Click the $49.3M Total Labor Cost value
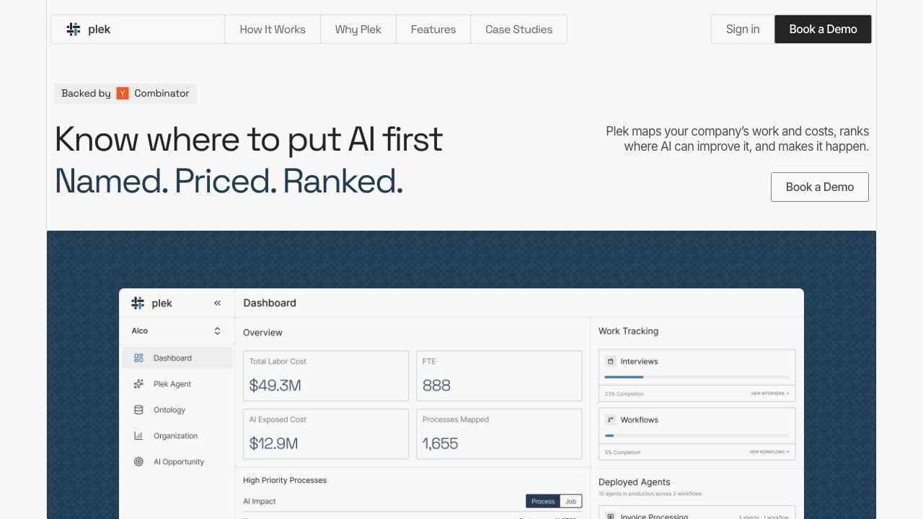 pyautogui.click(x=275, y=385)
